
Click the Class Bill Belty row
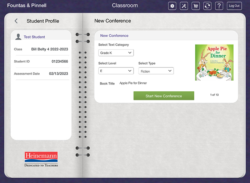point(41,49)
